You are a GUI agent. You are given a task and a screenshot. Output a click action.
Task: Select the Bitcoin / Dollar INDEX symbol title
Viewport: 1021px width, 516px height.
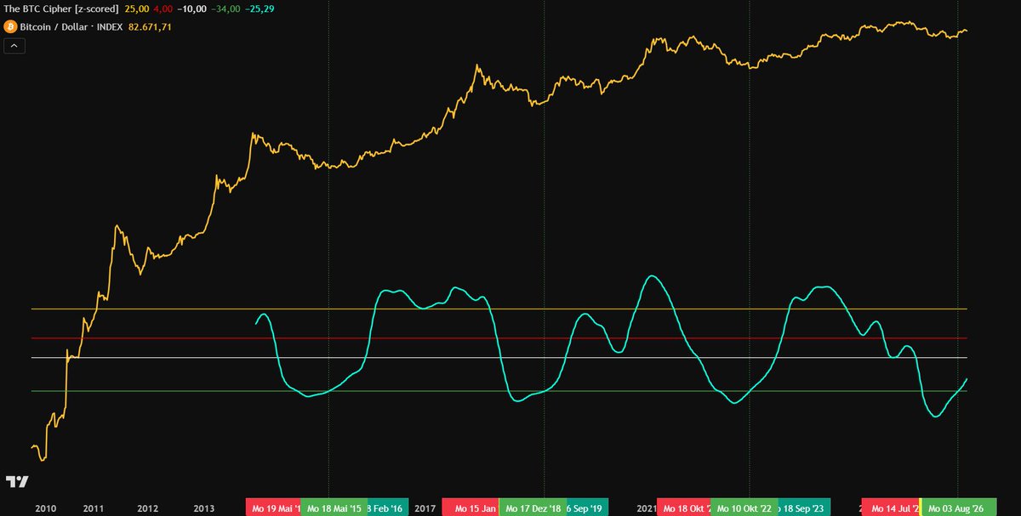[x=73, y=27]
